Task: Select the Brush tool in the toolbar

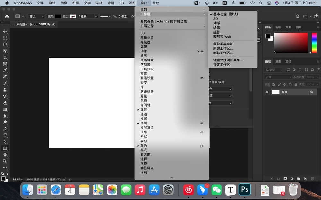Action: (x=5, y=84)
